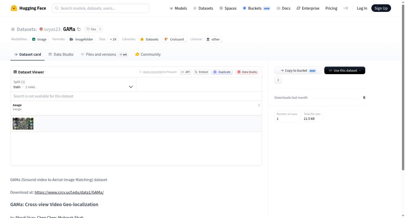
Task: Click the sort arrows on image column
Action: click(259, 105)
